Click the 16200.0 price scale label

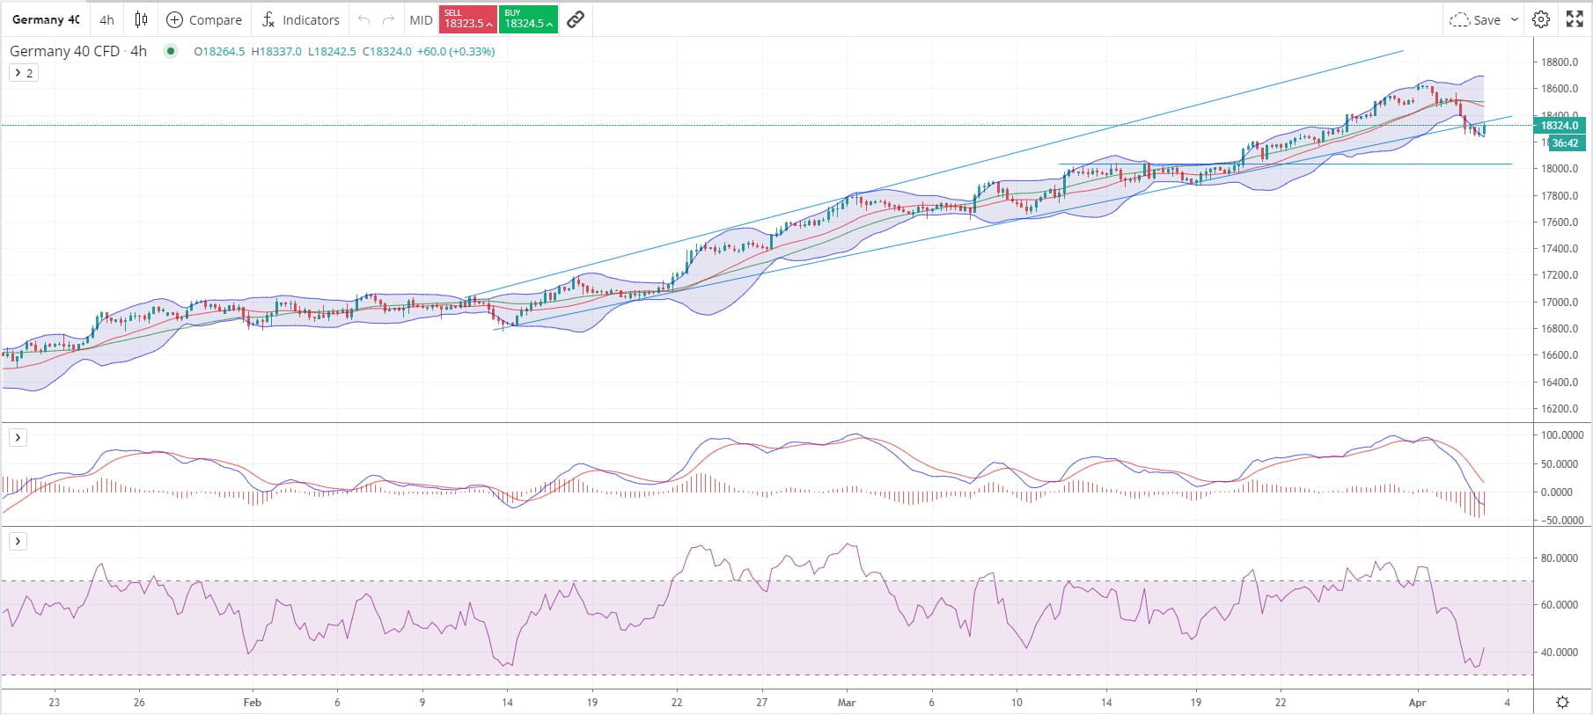[1559, 409]
